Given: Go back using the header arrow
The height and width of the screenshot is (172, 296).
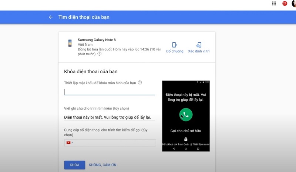Looking at the screenshot, I should 51,17.
